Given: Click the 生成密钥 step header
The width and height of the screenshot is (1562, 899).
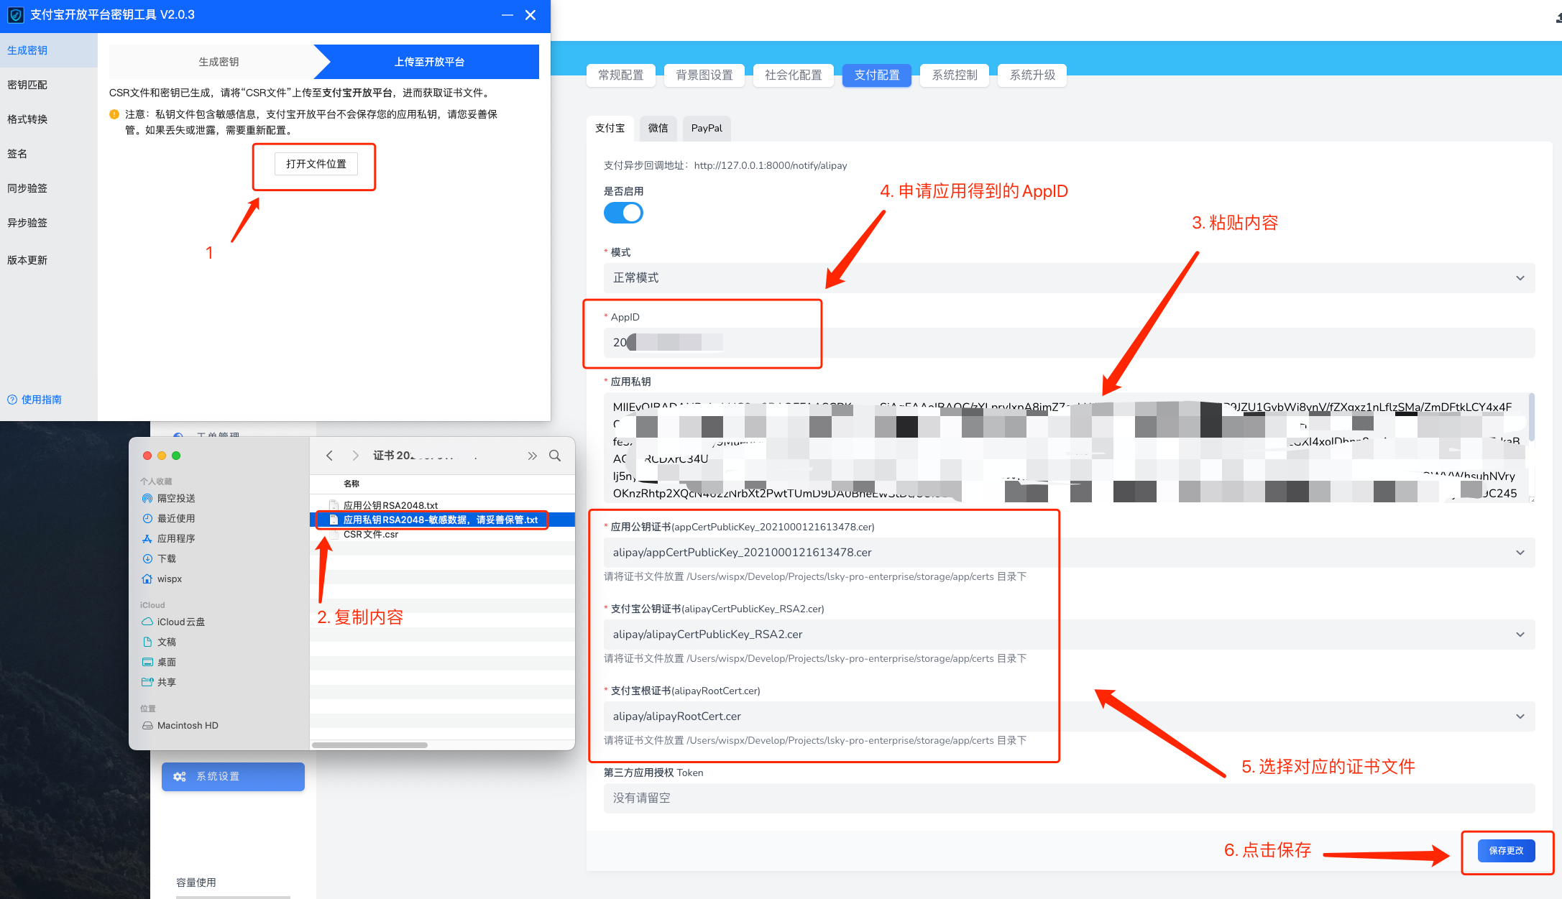Looking at the screenshot, I should click(219, 62).
